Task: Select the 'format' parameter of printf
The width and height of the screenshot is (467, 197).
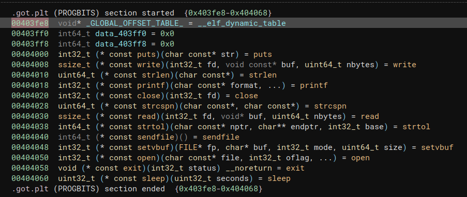Action: (244, 85)
